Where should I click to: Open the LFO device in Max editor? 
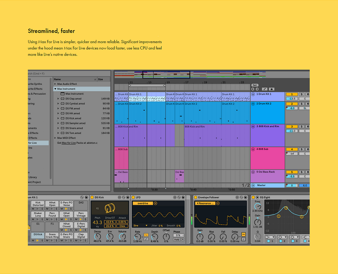click(175, 197)
